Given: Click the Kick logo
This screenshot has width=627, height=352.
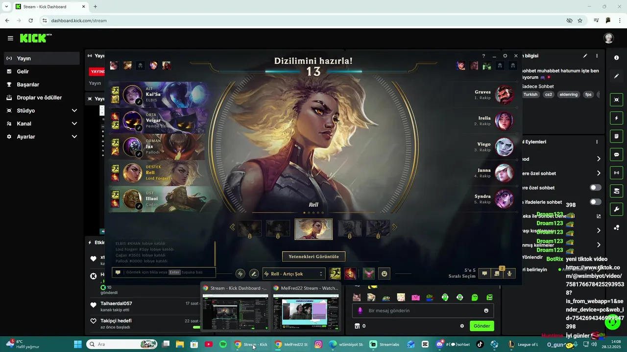Looking at the screenshot, I should coord(35,38).
